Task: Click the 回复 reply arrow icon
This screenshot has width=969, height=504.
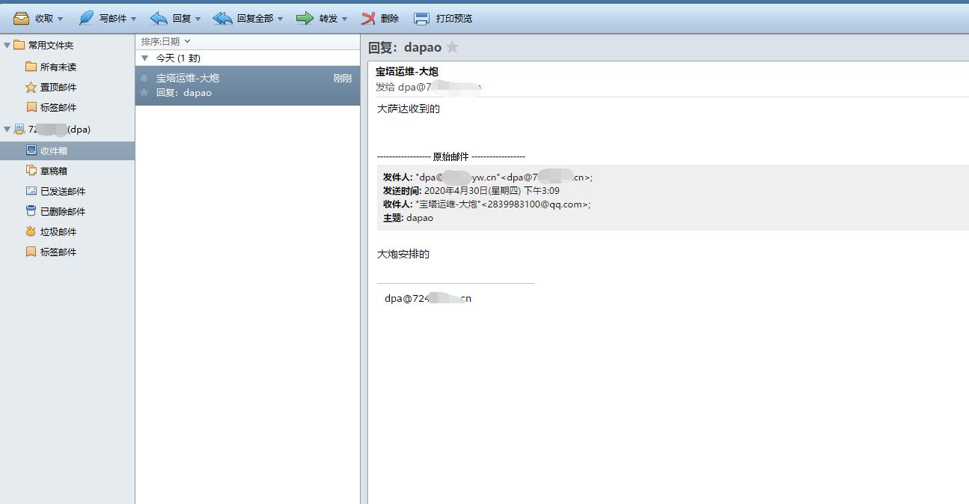Action: click(x=159, y=18)
